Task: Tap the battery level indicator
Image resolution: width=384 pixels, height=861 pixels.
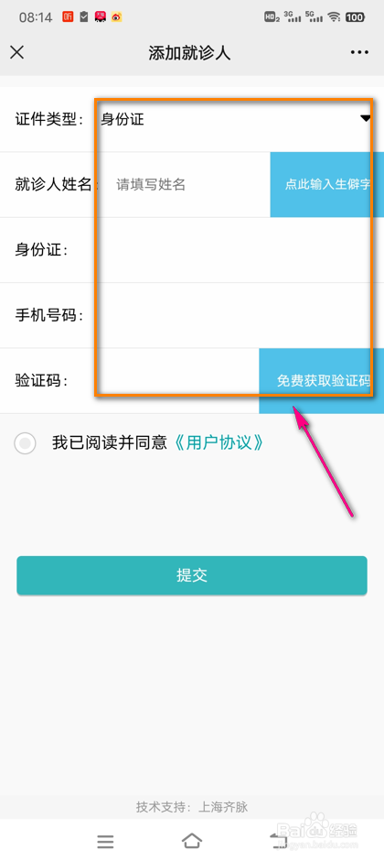Action: (x=355, y=17)
